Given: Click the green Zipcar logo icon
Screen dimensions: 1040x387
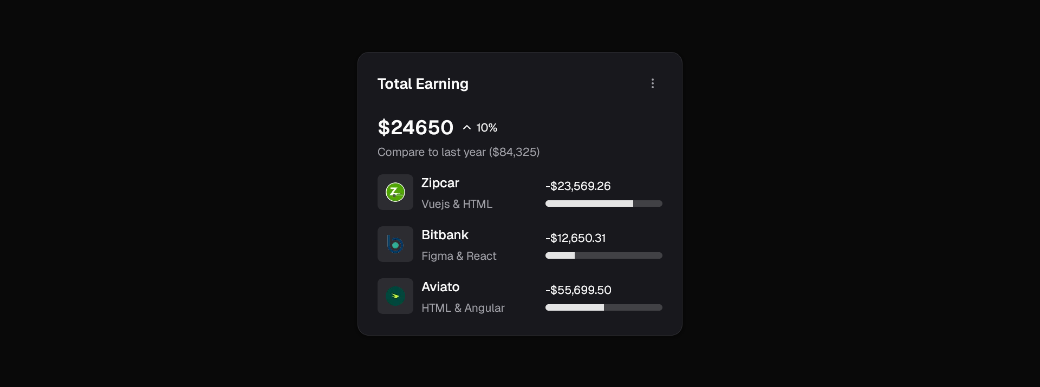Looking at the screenshot, I should pos(395,192).
